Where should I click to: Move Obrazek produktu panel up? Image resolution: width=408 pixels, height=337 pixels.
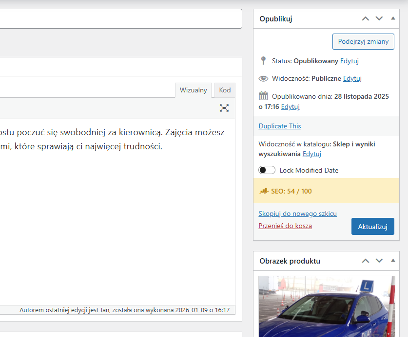tap(366, 261)
